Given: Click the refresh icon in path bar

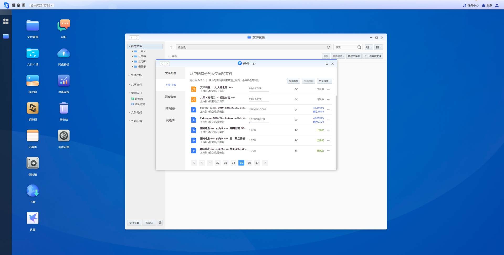Looking at the screenshot, I should (x=328, y=47).
